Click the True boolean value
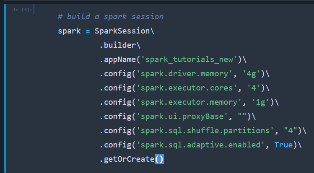Image resolution: width=314 pixels, height=173 pixels. click(285, 145)
